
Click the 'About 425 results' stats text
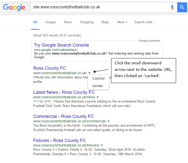click(57, 35)
